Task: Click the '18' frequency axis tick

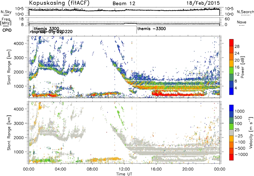Action: [21, 19]
